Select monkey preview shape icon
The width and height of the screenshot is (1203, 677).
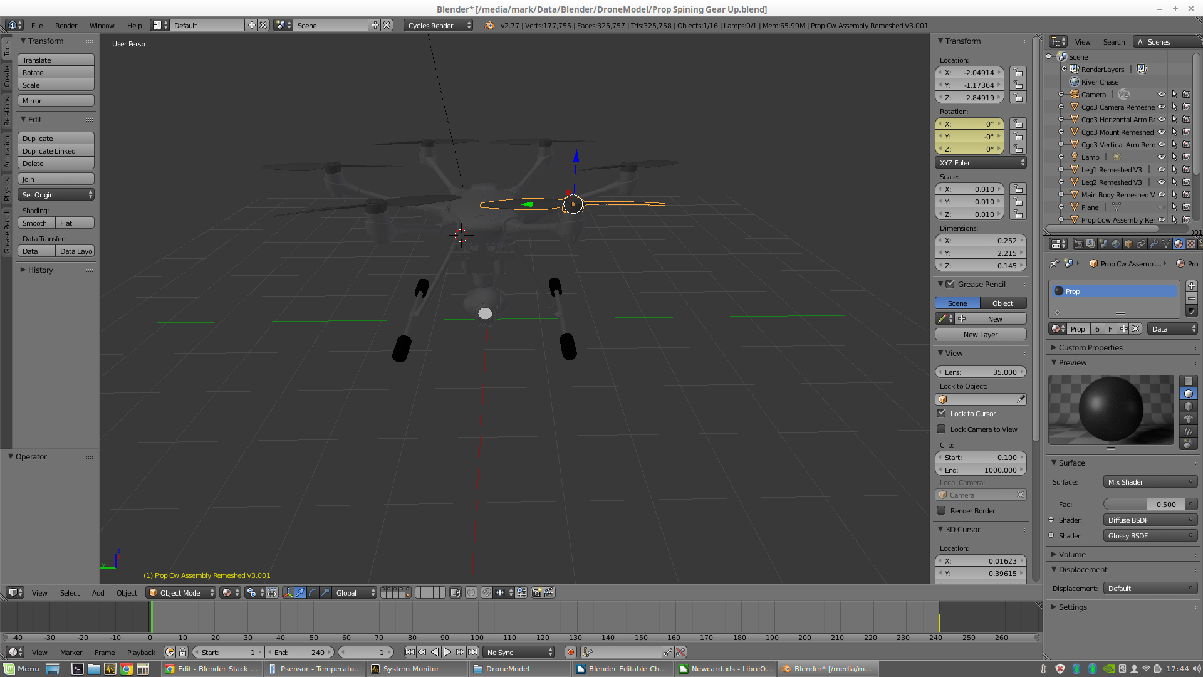(1188, 419)
